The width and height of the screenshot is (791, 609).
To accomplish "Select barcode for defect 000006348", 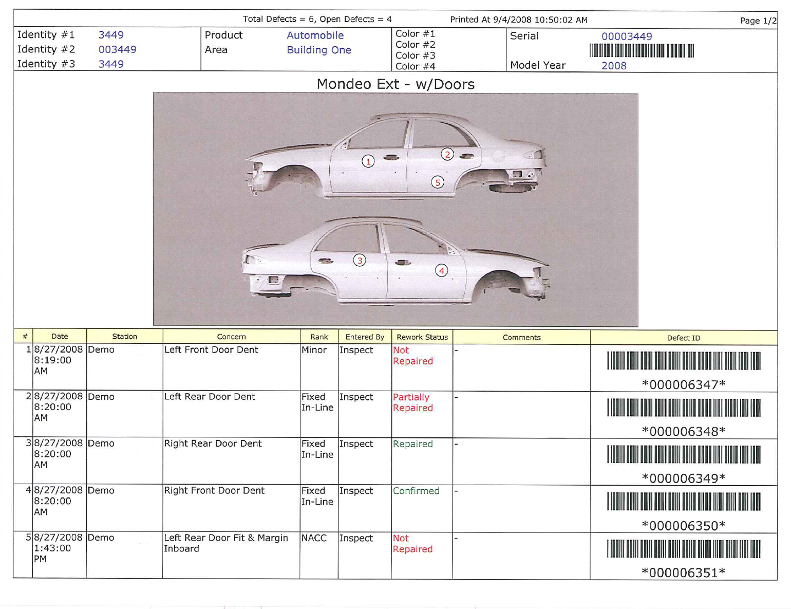I will pyautogui.click(x=684, y=408).
